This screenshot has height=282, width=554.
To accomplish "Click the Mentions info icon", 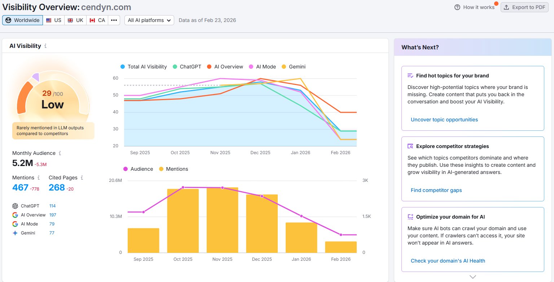I will click(38, 178).
